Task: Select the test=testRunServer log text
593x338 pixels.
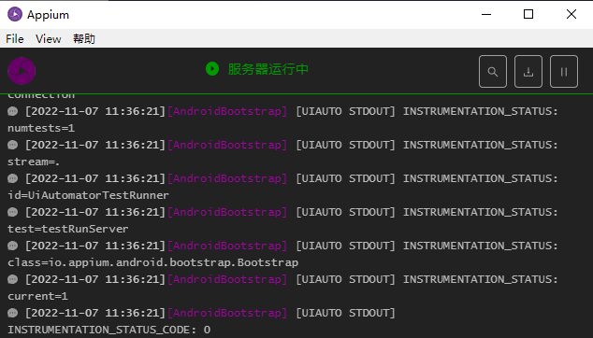Action: tap(68, 229)
